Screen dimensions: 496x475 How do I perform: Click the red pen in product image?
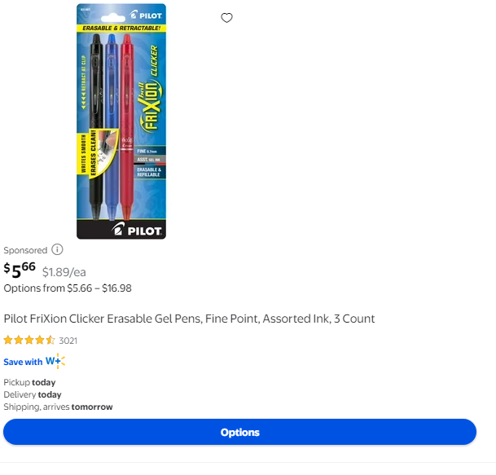click(126, 126)
